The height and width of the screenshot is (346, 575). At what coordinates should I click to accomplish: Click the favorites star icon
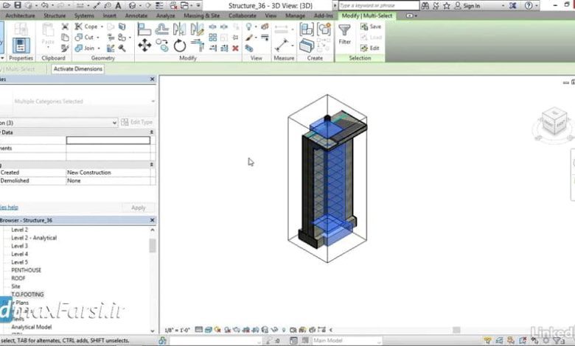(x=447, y=6)
